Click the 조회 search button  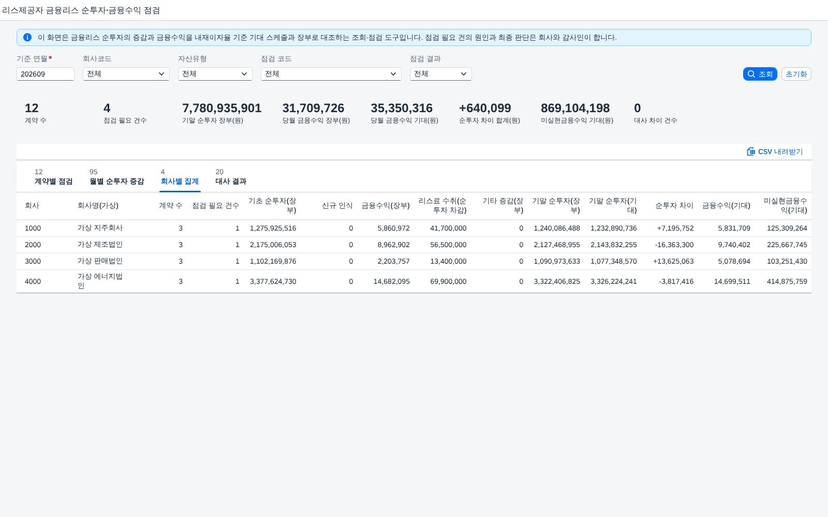[x=760, y=74]
